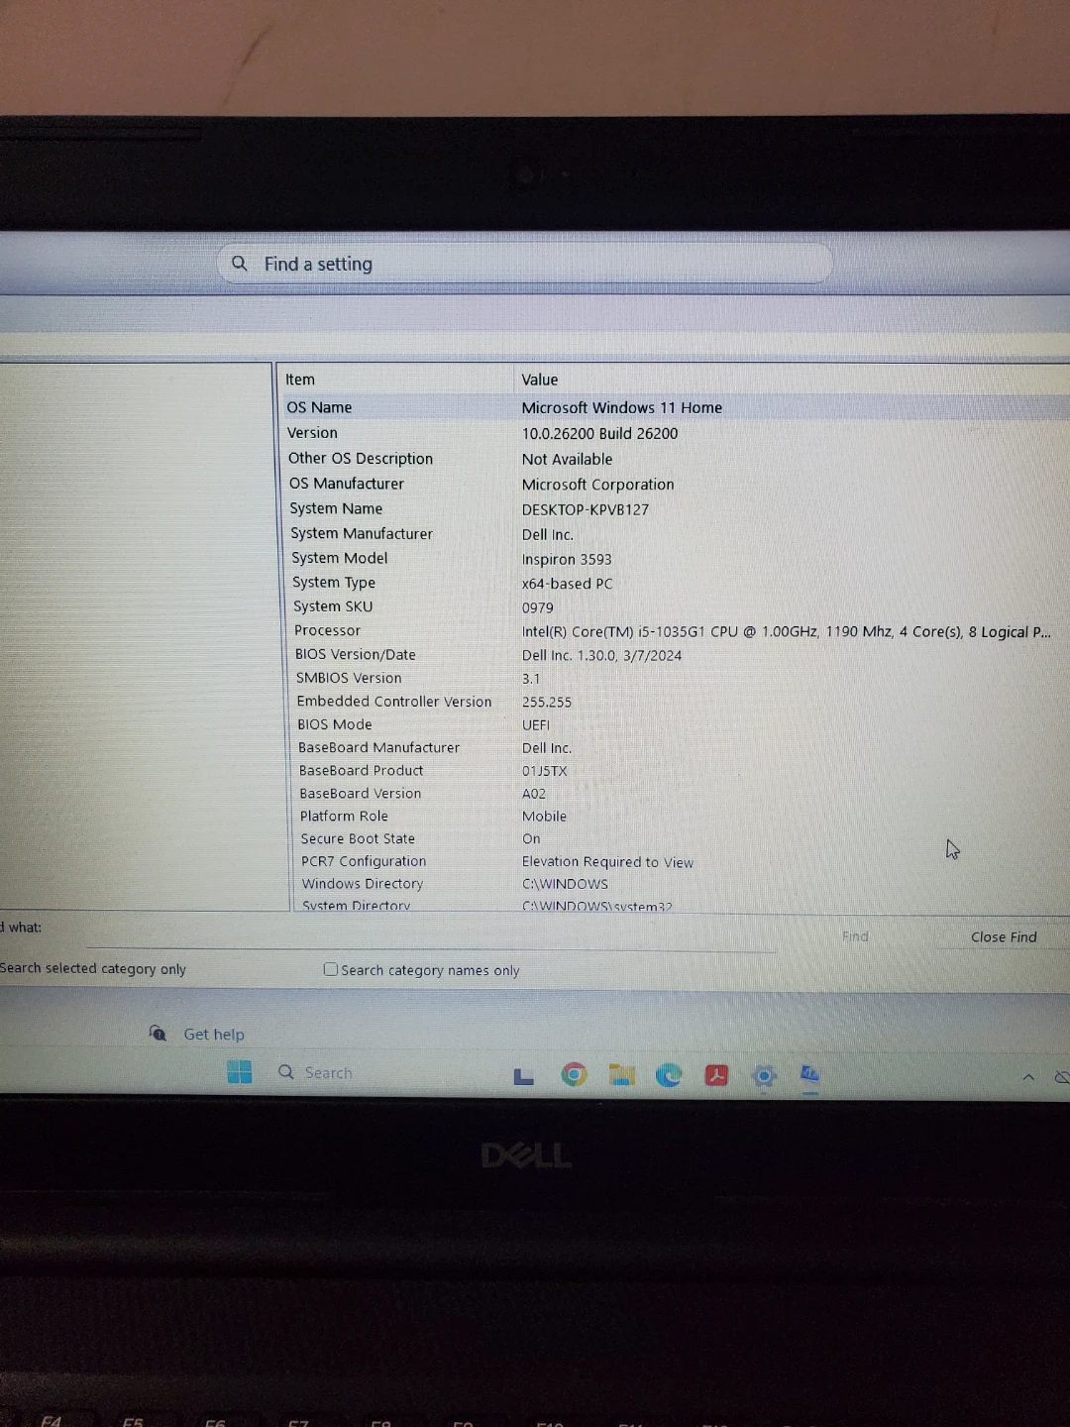Click the Windows Start button
Viewport: 1070px width, 1427px height.
pyautogui.click(x=239, y=1071)
